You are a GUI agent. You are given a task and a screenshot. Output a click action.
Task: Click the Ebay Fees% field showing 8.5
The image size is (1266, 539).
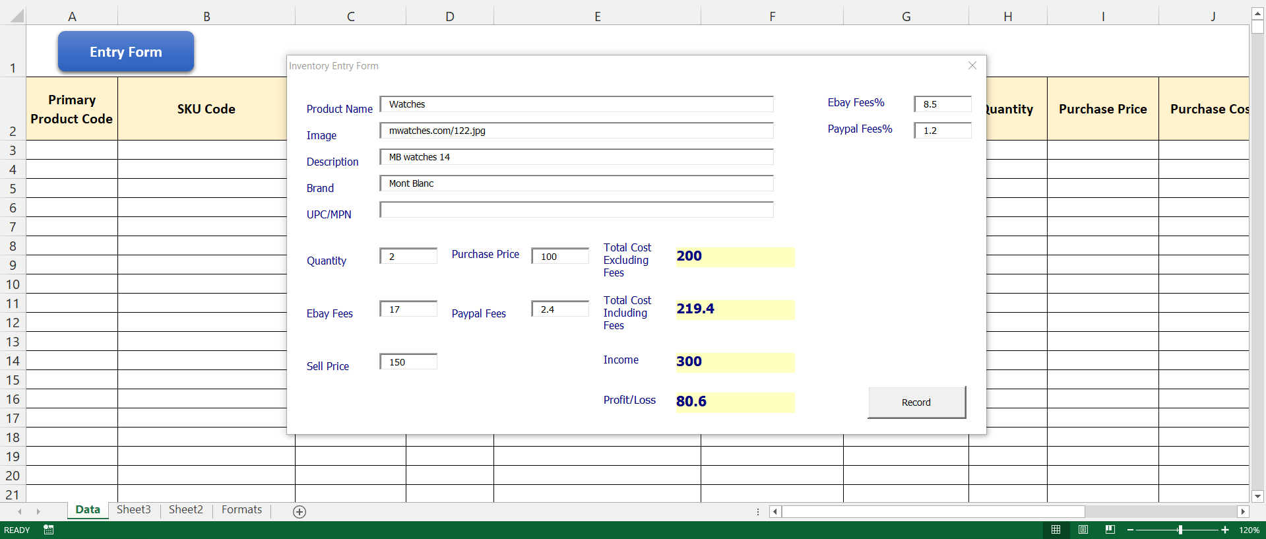click(x=943, y=104)
